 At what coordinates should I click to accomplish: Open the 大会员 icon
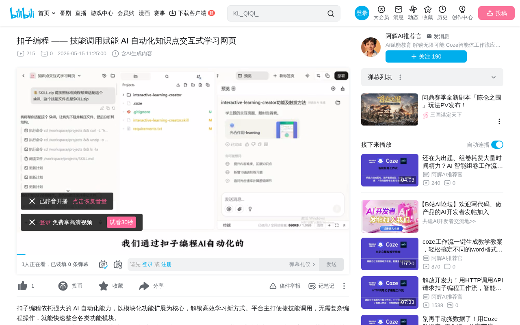(x=381, y=9)
